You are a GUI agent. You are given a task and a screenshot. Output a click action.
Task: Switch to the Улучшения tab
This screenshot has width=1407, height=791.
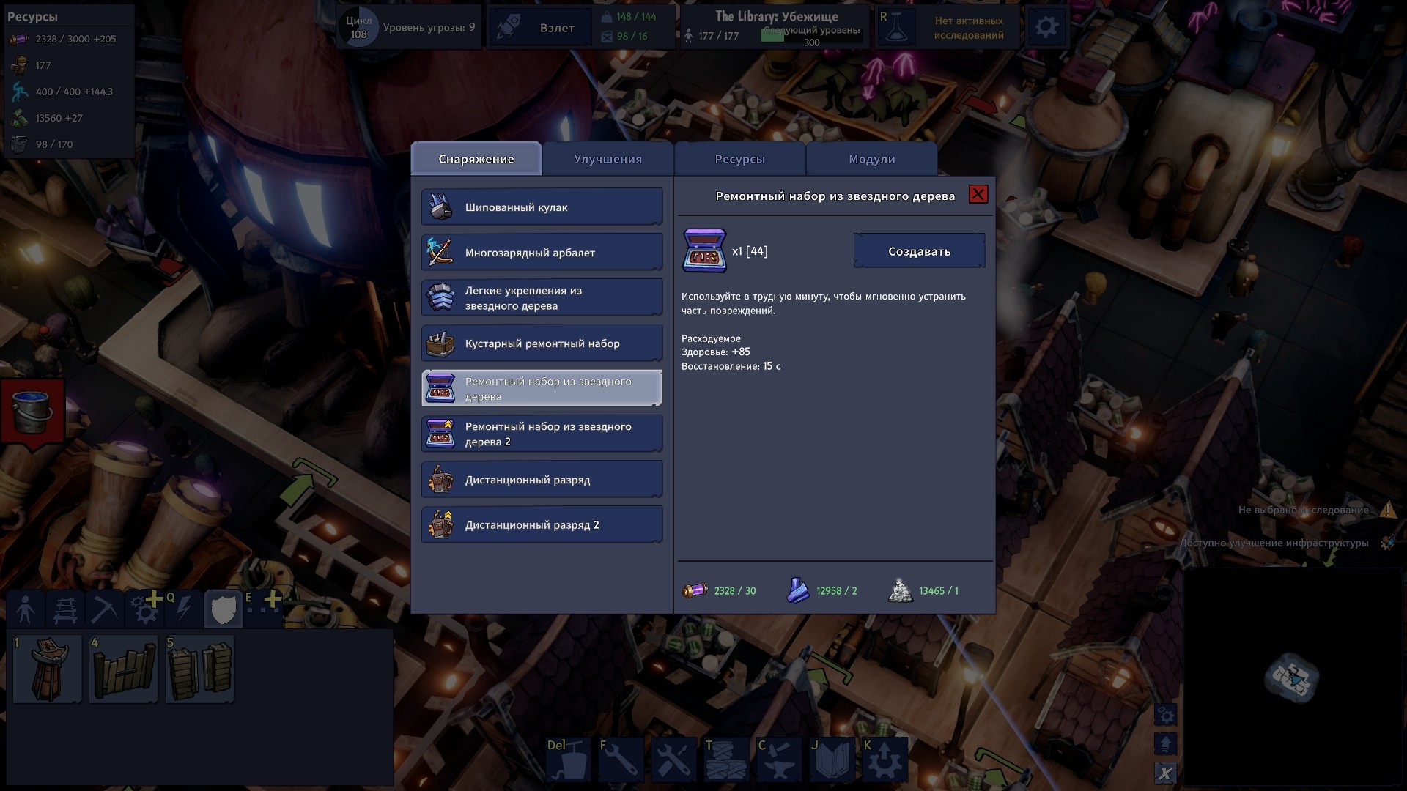608,159
